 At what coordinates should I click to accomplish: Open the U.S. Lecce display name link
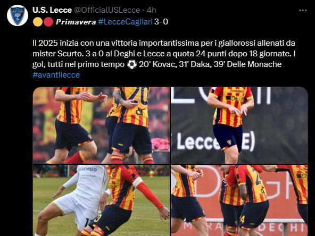click(x=52, y=10)
